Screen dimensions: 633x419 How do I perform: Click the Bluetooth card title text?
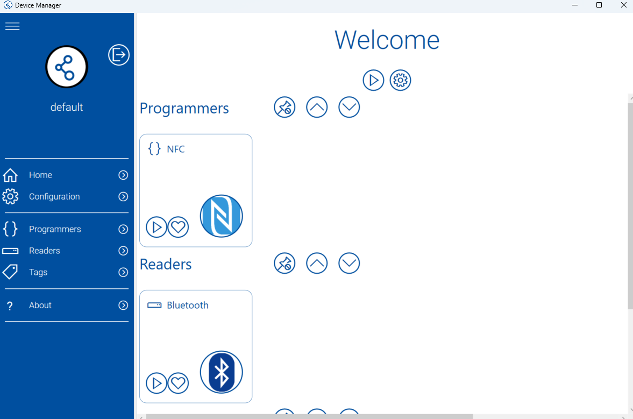pyautogui.click(x=188, y=305)
